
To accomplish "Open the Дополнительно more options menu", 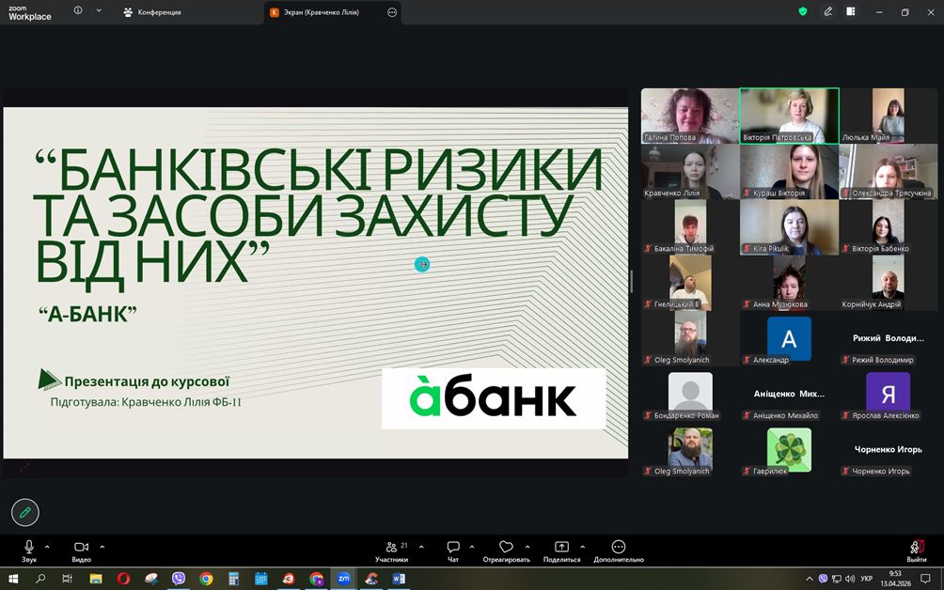I will point(618,548).
